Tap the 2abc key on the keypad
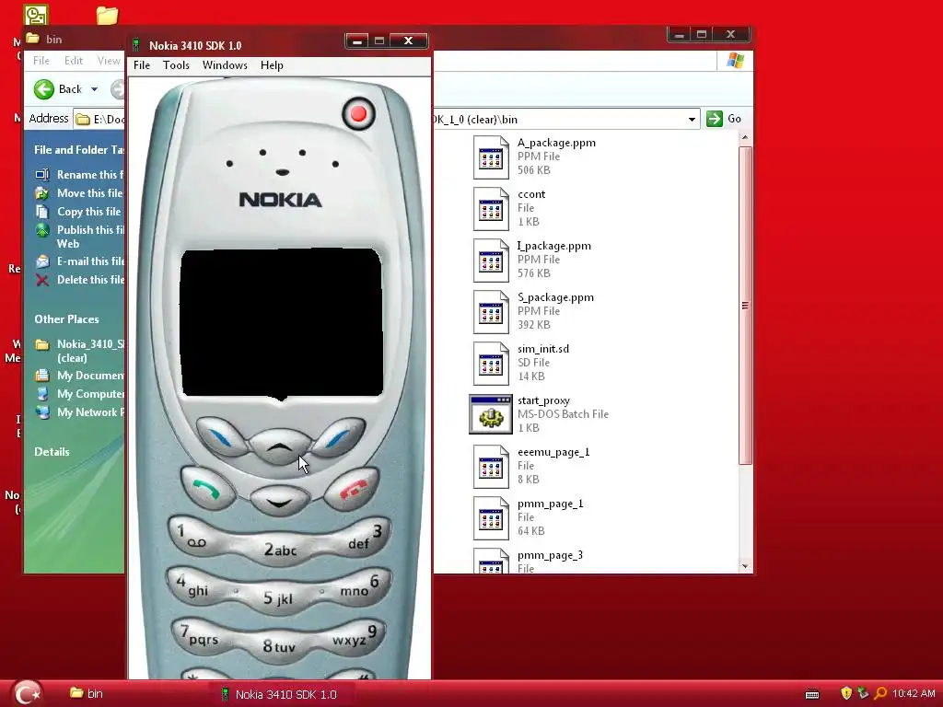 pyautogui.click(x=280, y=549)
